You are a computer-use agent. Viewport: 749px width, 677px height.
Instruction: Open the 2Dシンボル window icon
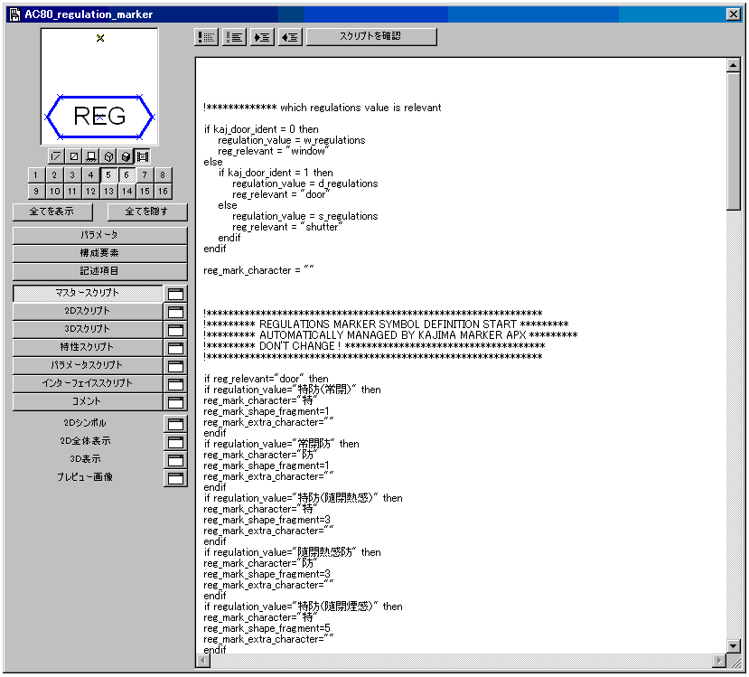pos(175,424)
